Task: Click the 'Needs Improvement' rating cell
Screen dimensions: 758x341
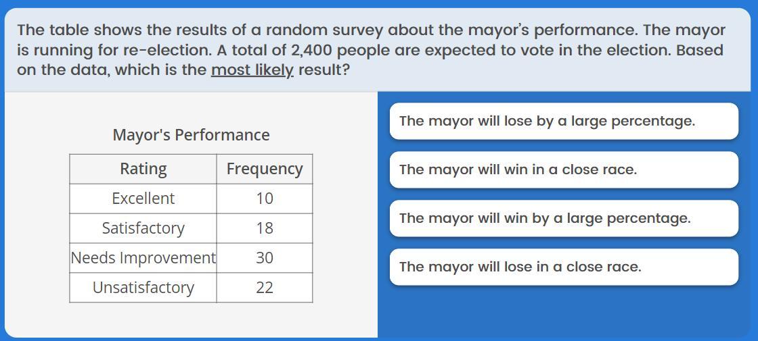Action: pyautogui.click(x=143, y=258)
